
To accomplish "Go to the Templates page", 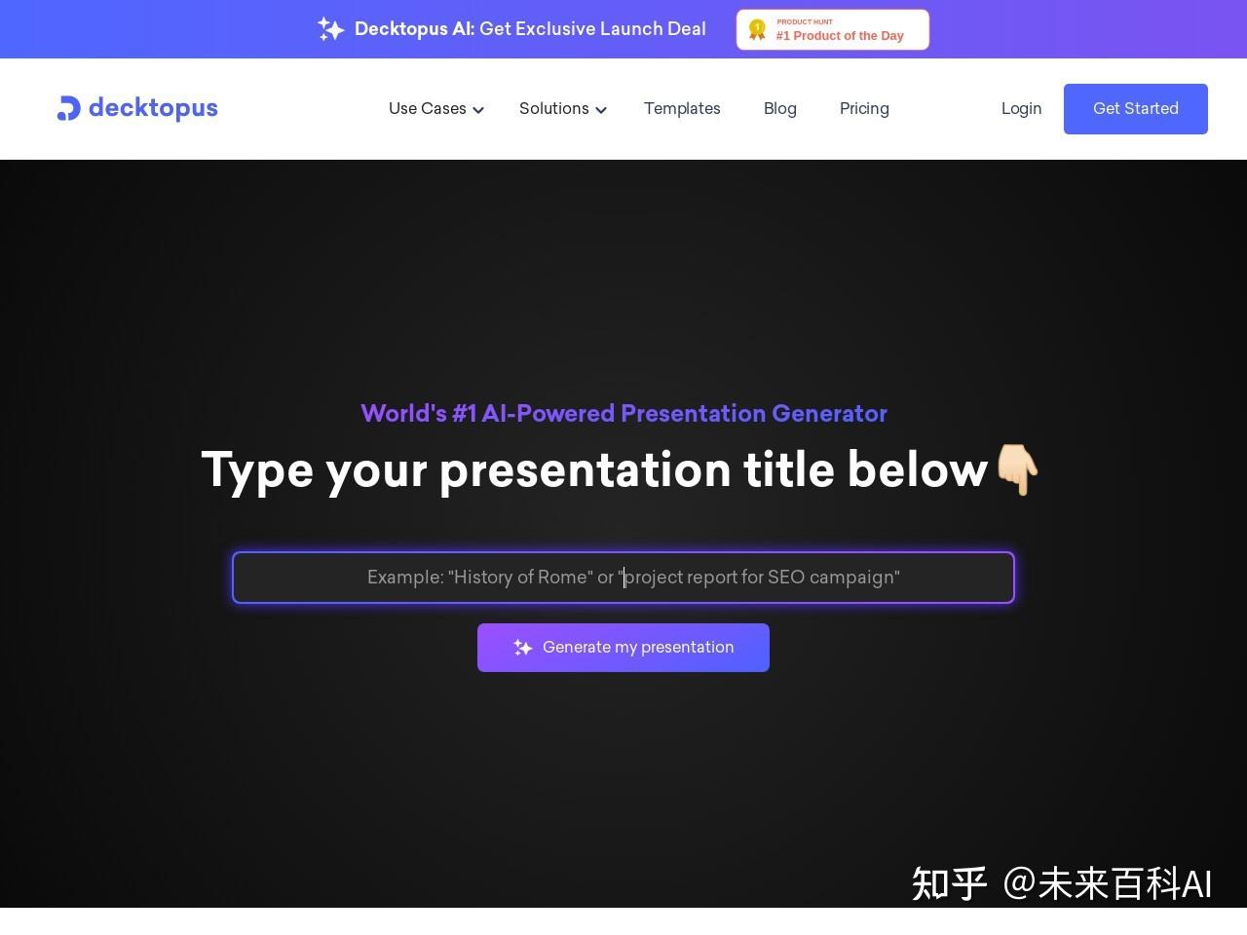I will click(682, 109).
